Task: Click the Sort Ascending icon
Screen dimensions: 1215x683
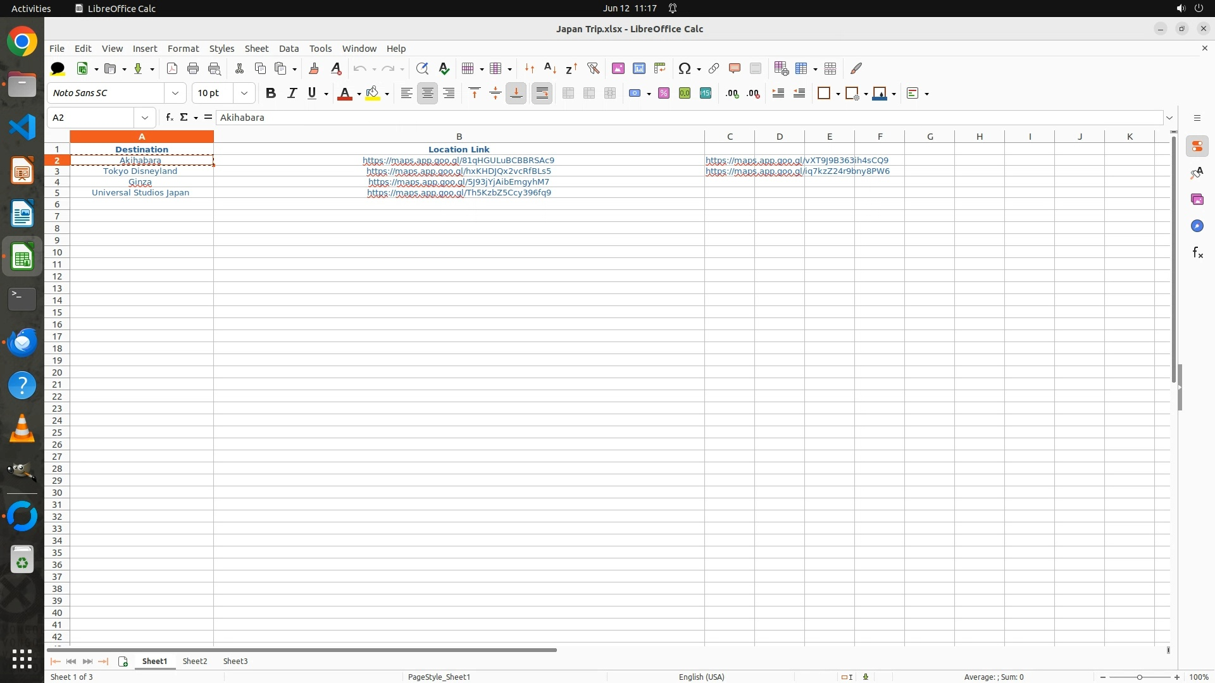Action: (550, 68)
